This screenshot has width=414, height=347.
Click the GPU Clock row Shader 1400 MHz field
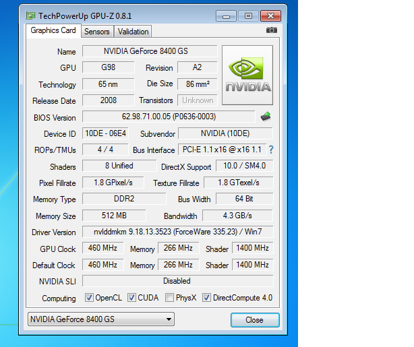(x=253, y=248)
